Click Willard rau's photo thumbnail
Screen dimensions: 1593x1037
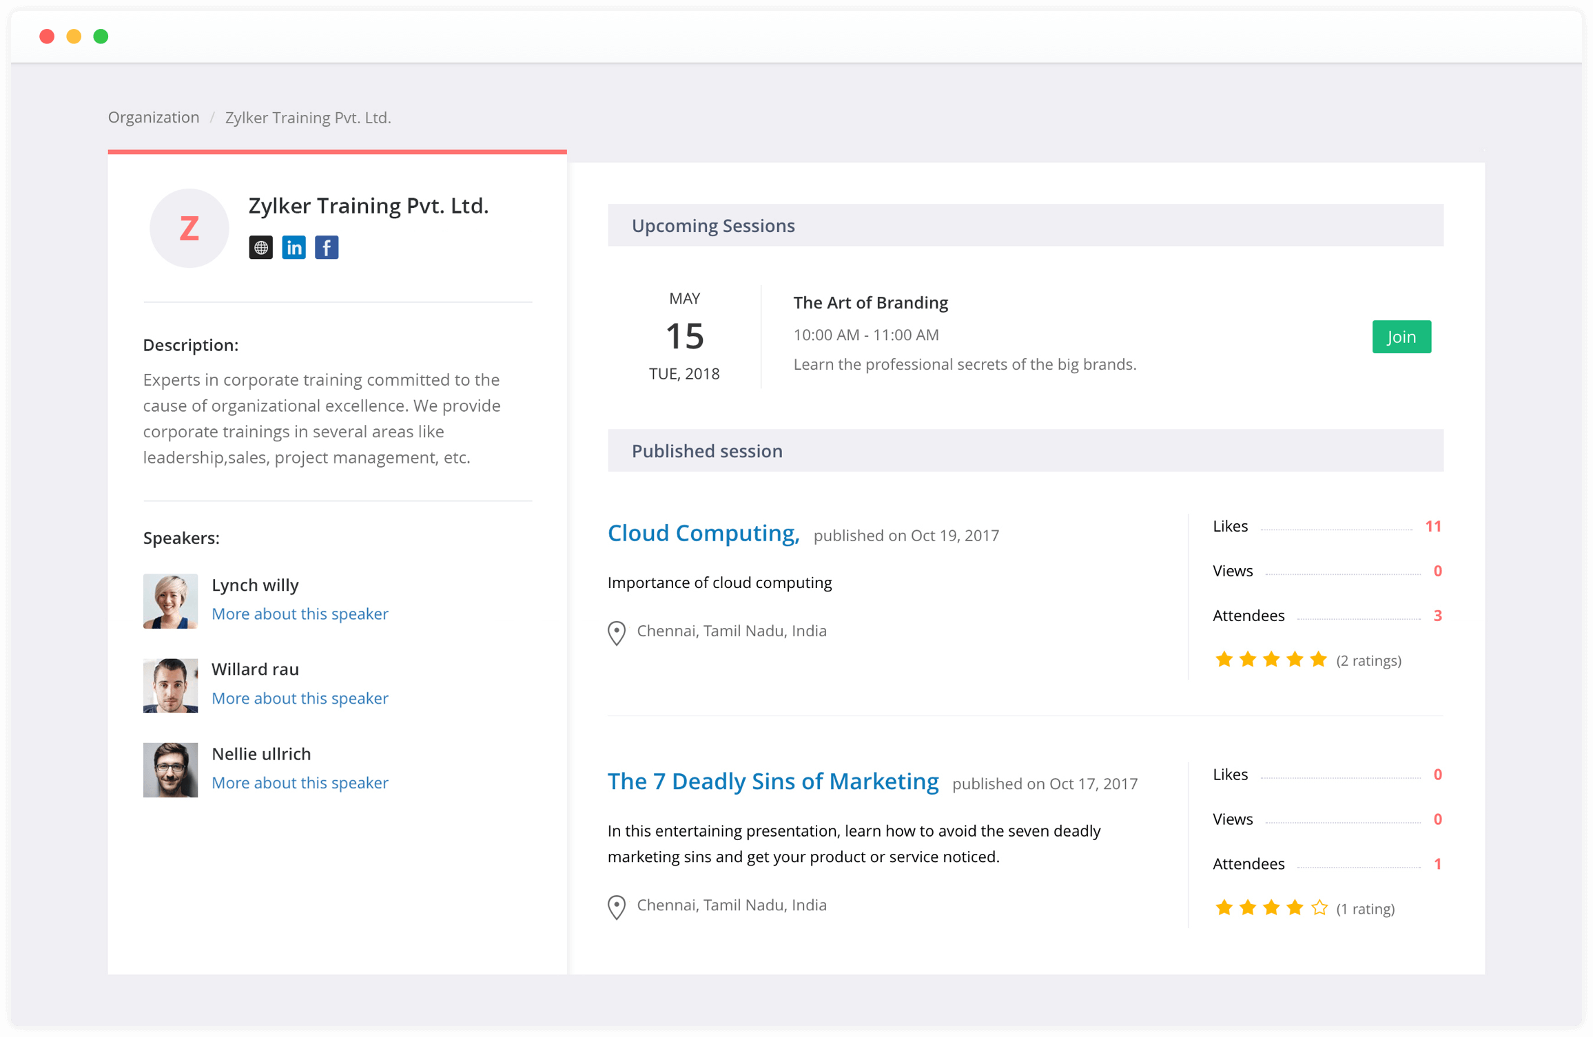tap(170, 686)
